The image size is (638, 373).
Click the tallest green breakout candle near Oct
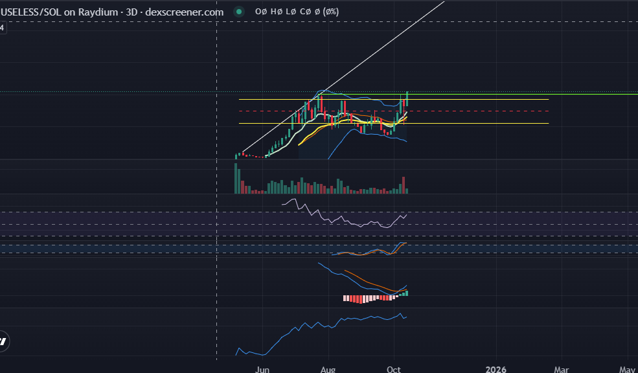pos(407,100)
